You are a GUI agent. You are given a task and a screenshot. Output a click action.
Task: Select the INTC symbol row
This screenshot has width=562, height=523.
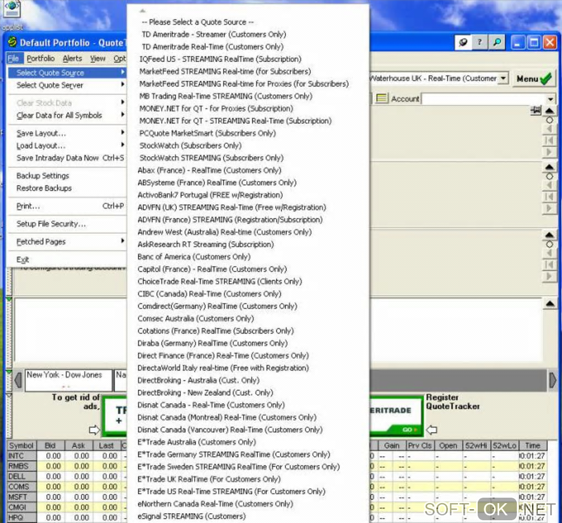click(21, 456)
